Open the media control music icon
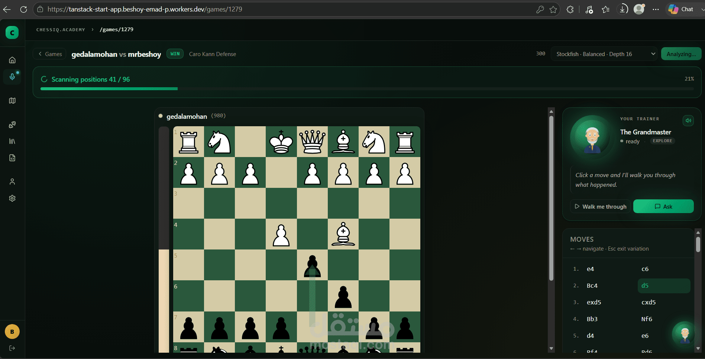The width and height of the screenshot is (705, 359). [589, 10]
